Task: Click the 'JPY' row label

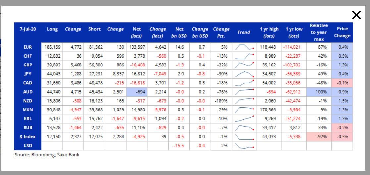Action: [28, 74]
